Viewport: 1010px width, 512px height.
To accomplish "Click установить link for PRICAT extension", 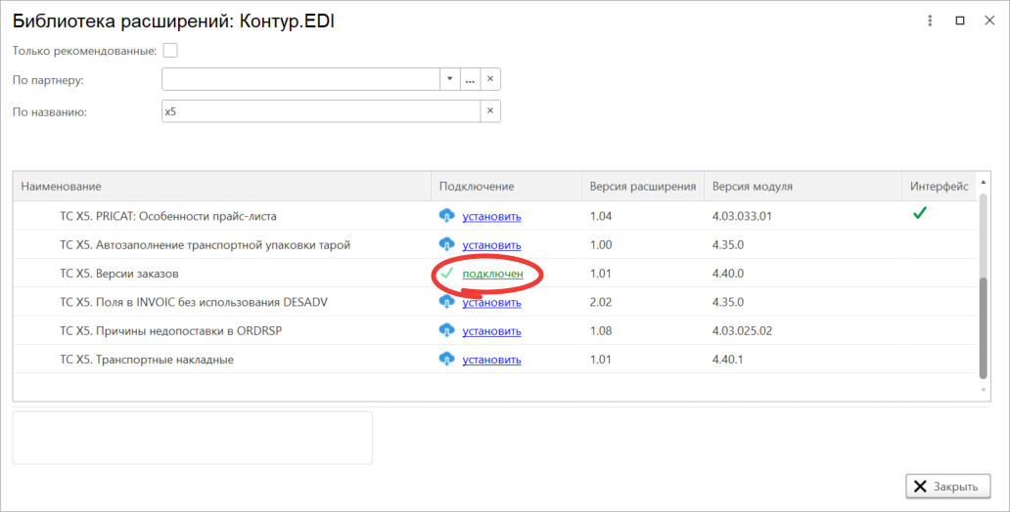I will click(491, 217).
